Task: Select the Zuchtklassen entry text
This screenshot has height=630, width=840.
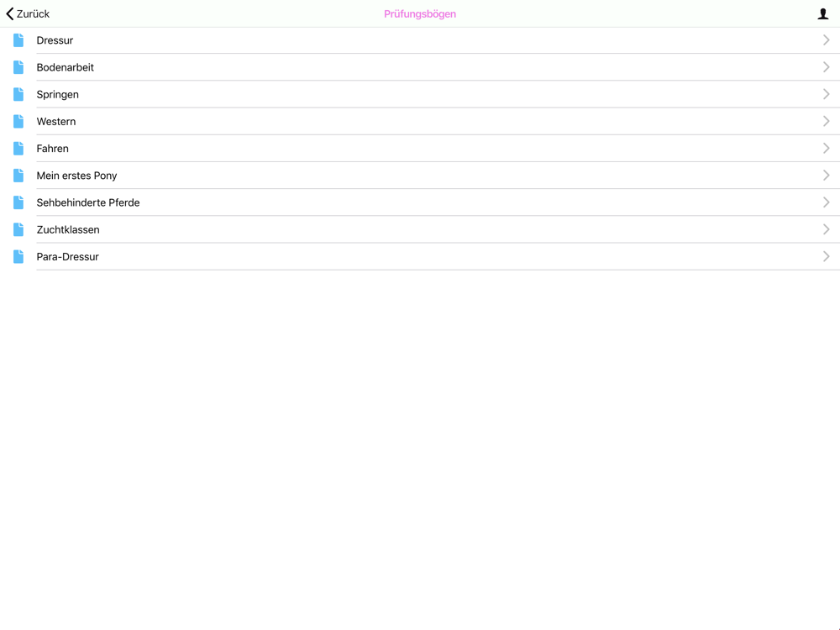Action: pyautogui.click(x=67, y=230)
